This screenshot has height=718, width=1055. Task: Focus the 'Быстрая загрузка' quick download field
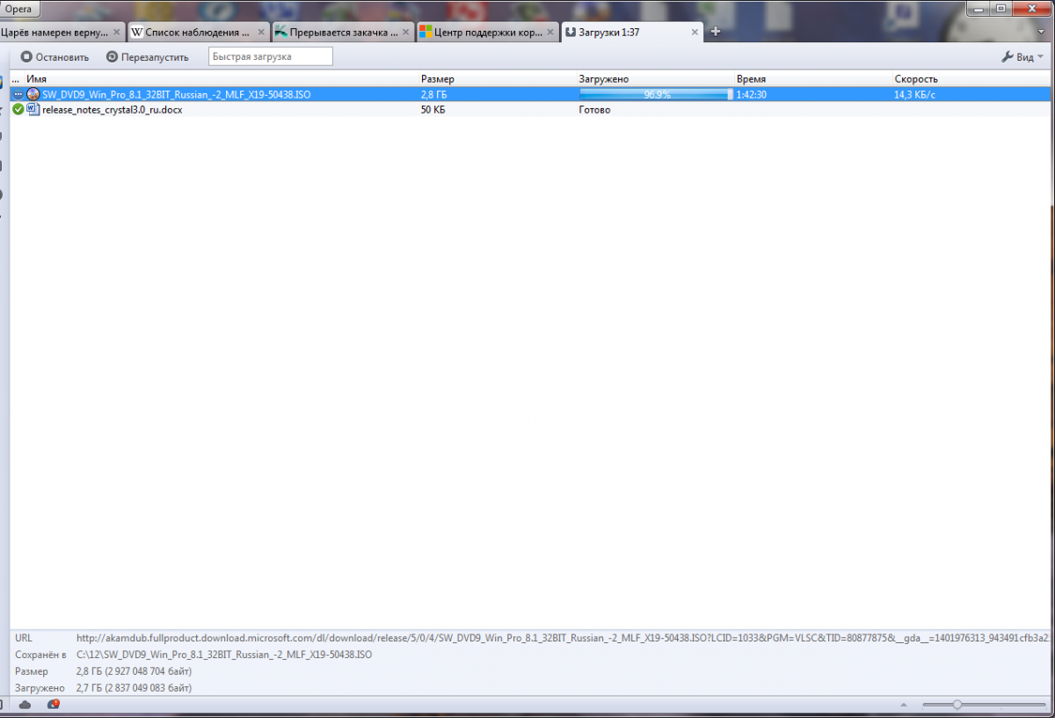click(271, 56)
